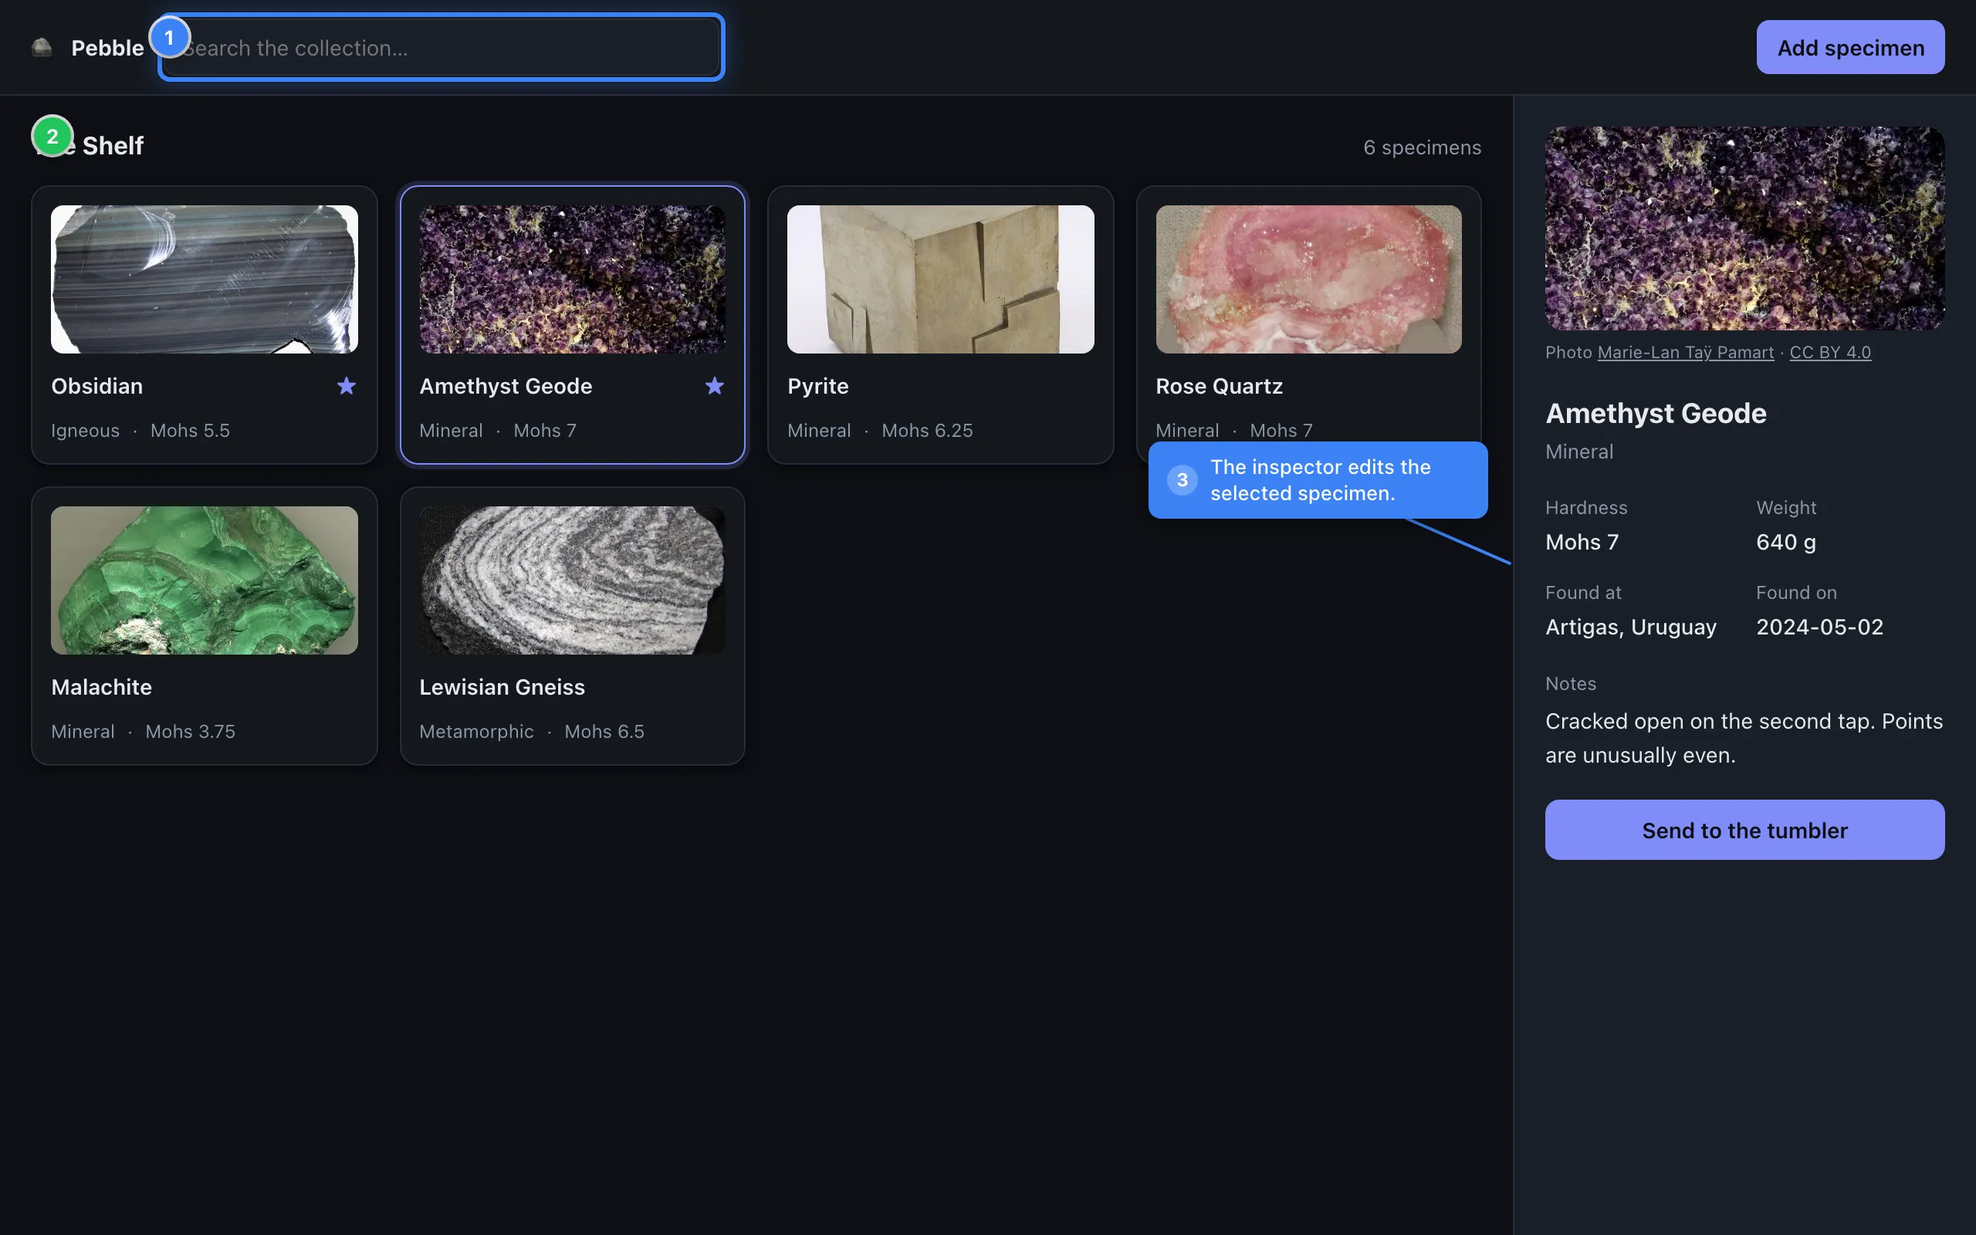The image size is (1976, 1235).
Task: Click the 2024-05-02 found-on date
Action: tap(1819, 627)
